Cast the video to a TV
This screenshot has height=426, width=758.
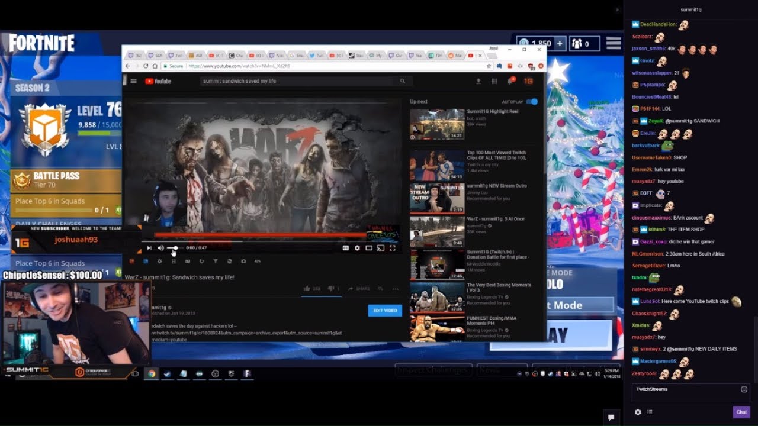point(381,248)
